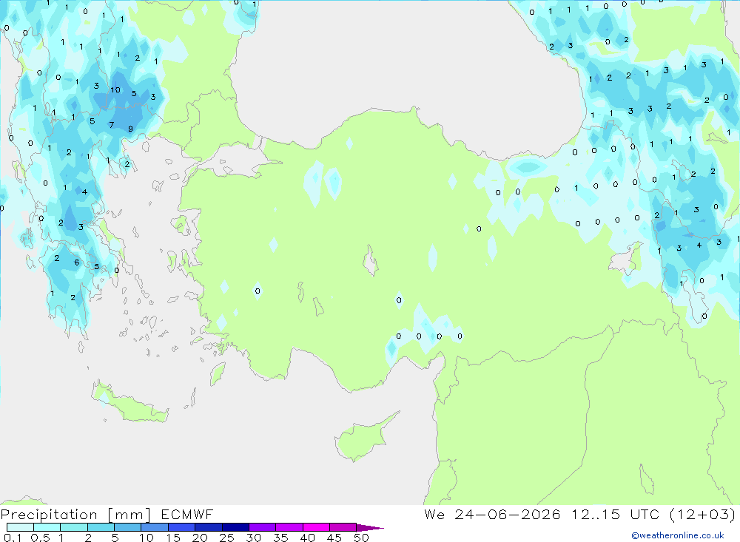Select the 30–35 mm purple legend swatch
Screen dimensions: 740x542
coord(263,527)
